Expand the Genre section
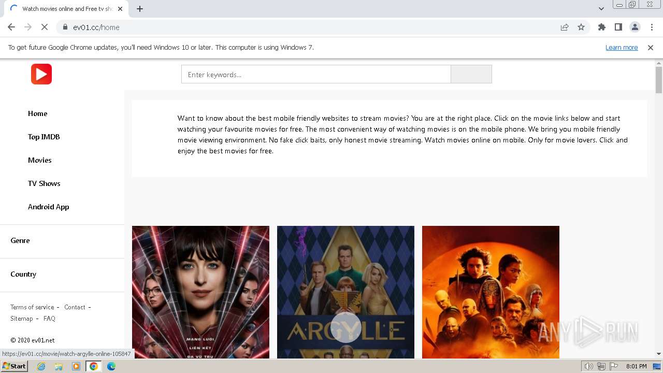The image size is (663, 373). coord(20,240)
